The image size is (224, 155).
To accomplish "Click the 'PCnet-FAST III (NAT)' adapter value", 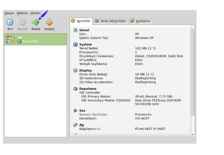I will [x=150, y=129].
